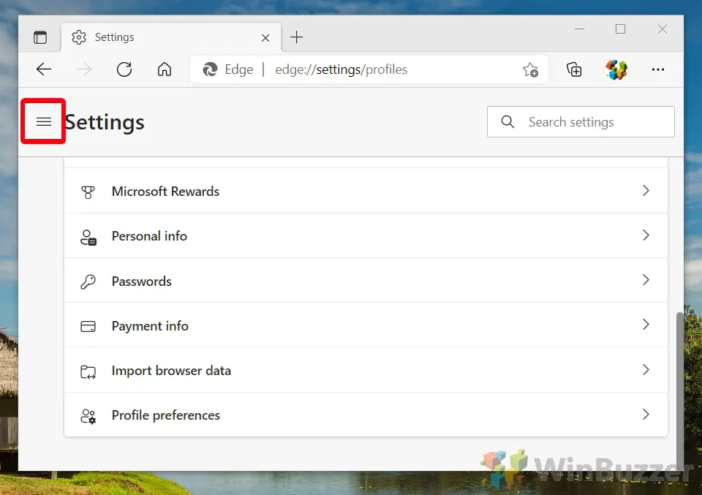The width and height of the screenshot is (702, 495).
Task: Open the Passwords settings section
Action: [x=292, y=281]
